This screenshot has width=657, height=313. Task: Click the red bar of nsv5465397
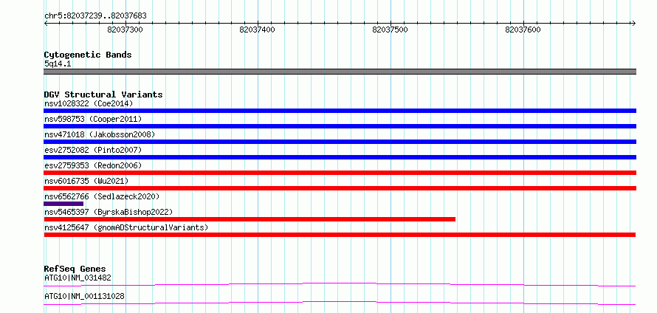pos(250,219)
